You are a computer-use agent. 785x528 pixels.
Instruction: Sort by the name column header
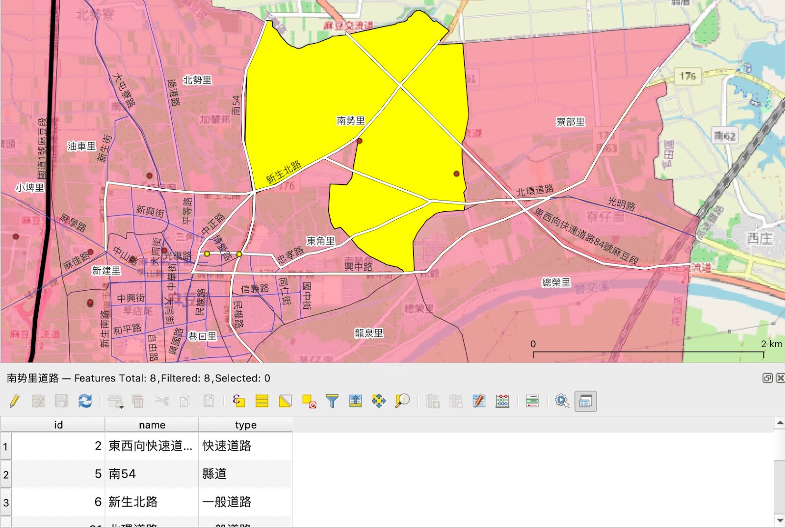pyautogui.click(x=152, y=425)
